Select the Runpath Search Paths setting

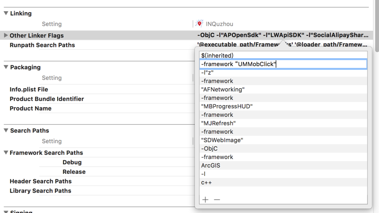(42, 45)
